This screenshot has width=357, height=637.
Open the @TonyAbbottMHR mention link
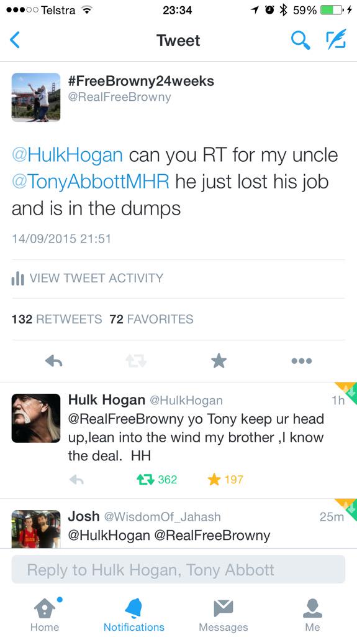(x=91, y=182)
